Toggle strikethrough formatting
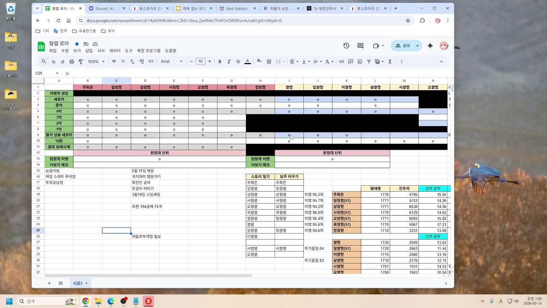The height and width of the screenshot is (308, 547). 238,62
